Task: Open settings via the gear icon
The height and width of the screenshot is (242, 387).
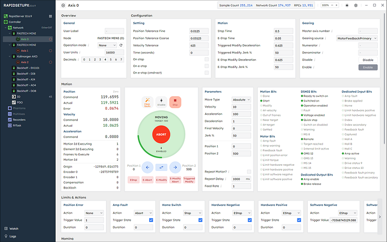Action: [368, 5]
